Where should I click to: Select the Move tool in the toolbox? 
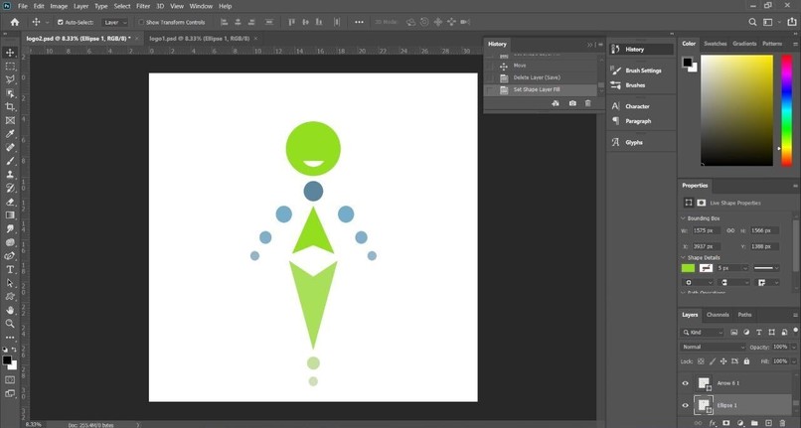pos(10,53)
